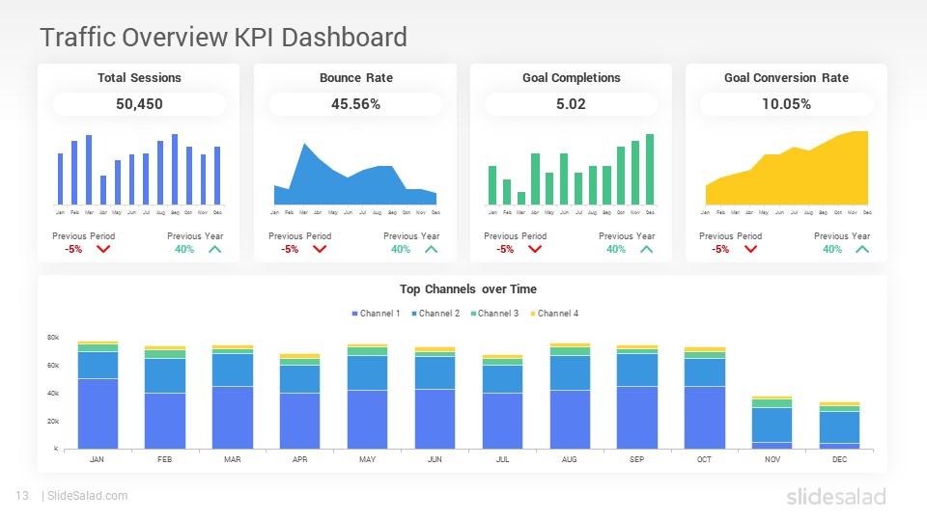
Task: Click the green up arrow under Bounce Rate
Action: coord(432,249)
